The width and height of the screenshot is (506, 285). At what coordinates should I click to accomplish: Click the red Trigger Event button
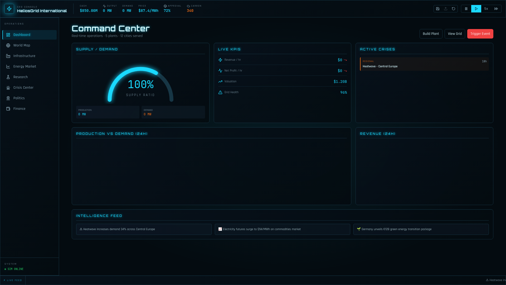[480, 34]
